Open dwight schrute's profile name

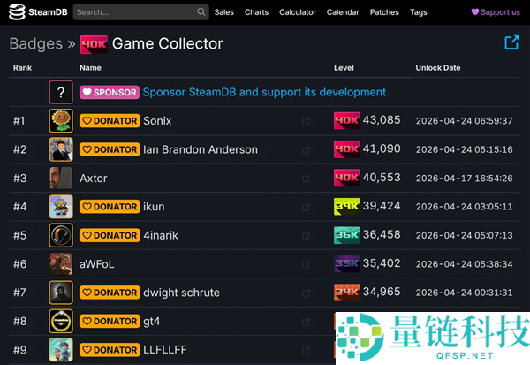click(x=181, y=293)
